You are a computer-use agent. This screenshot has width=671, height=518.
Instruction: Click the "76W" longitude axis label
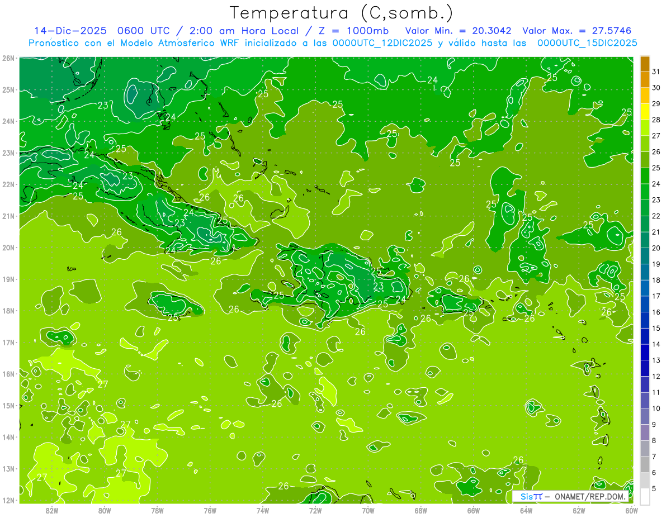click(x=210, y=511)
